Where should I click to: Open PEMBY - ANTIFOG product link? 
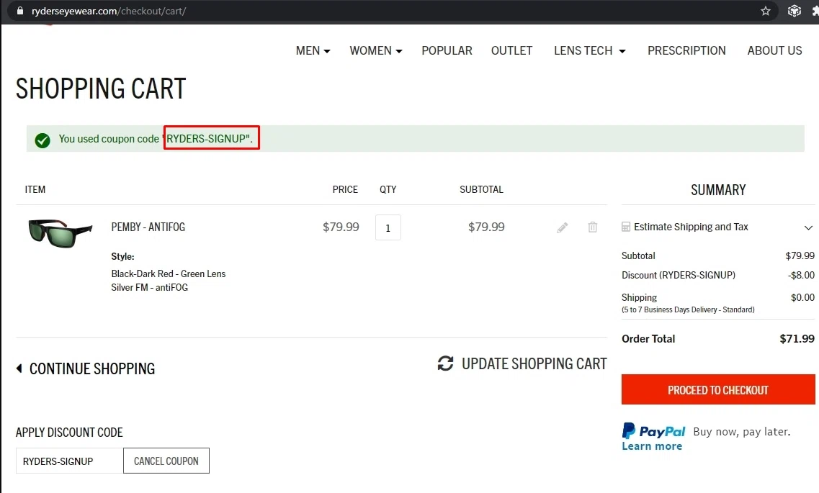click(x=148, y=227)
